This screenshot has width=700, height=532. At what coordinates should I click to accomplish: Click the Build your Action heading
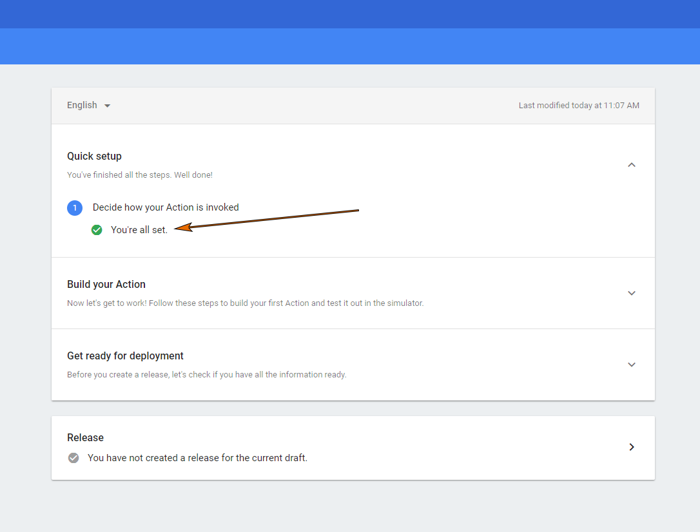point(106,285)
